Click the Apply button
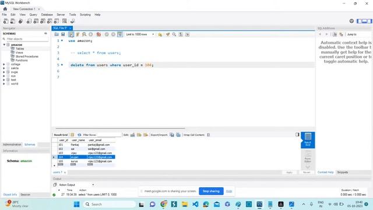Screen dimensions: 373x210 pyautogui.click(x=289, y=172)
